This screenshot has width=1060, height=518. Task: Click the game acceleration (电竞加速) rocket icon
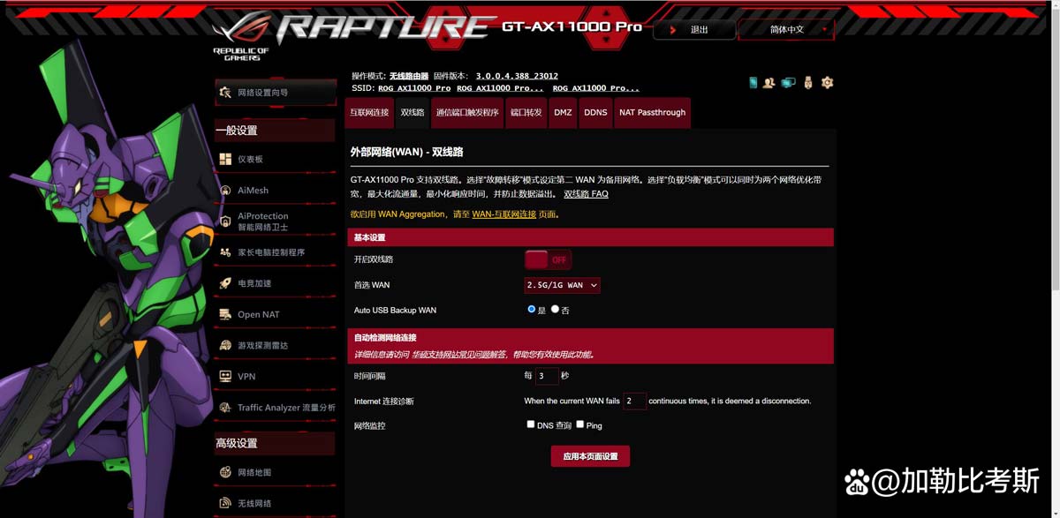point(225,283)
